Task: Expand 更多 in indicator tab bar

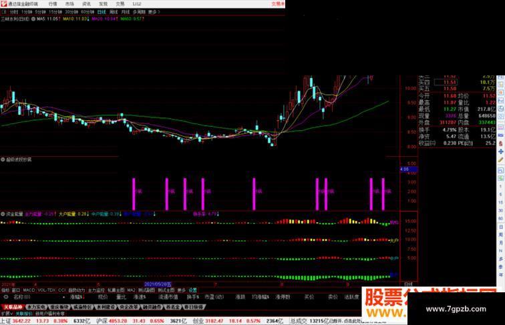Action: [182, 290]
